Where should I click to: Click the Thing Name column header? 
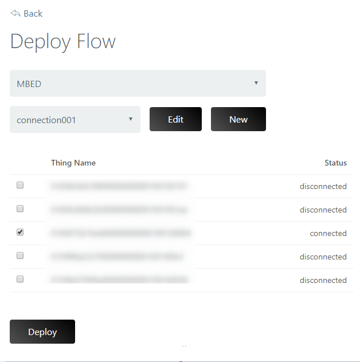pos(73,163)
